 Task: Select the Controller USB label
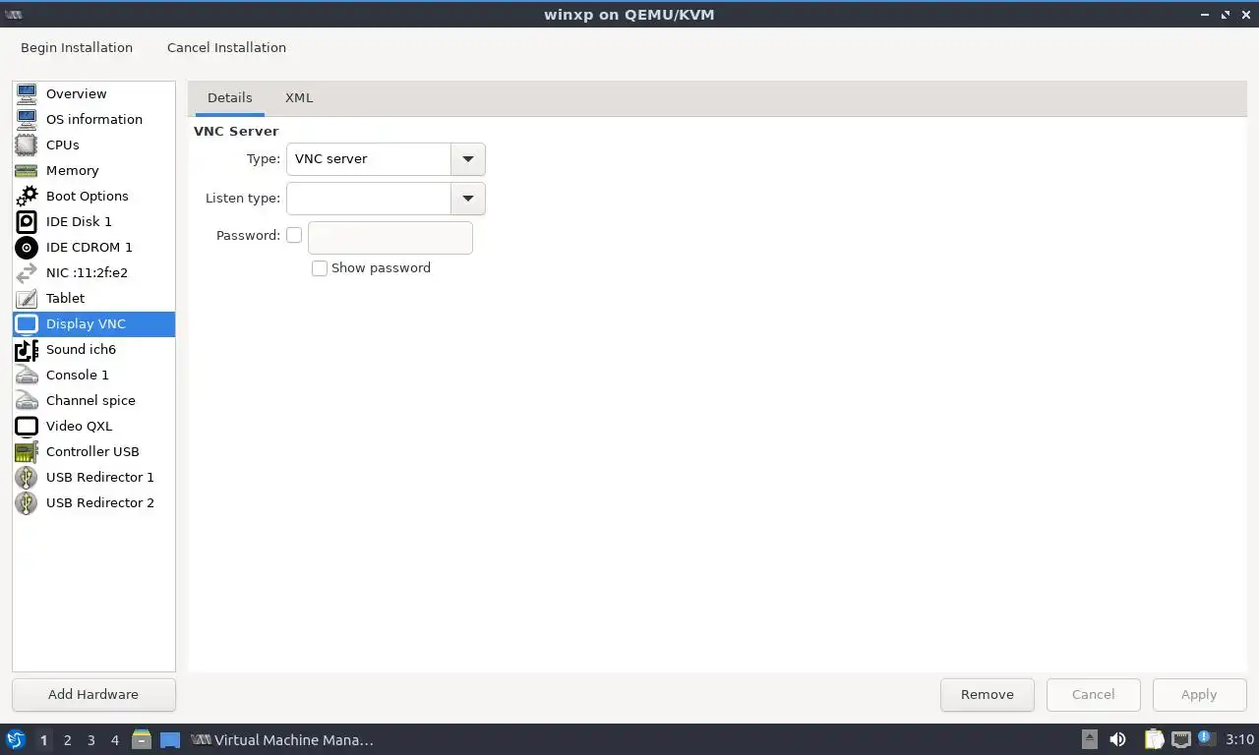92,451
